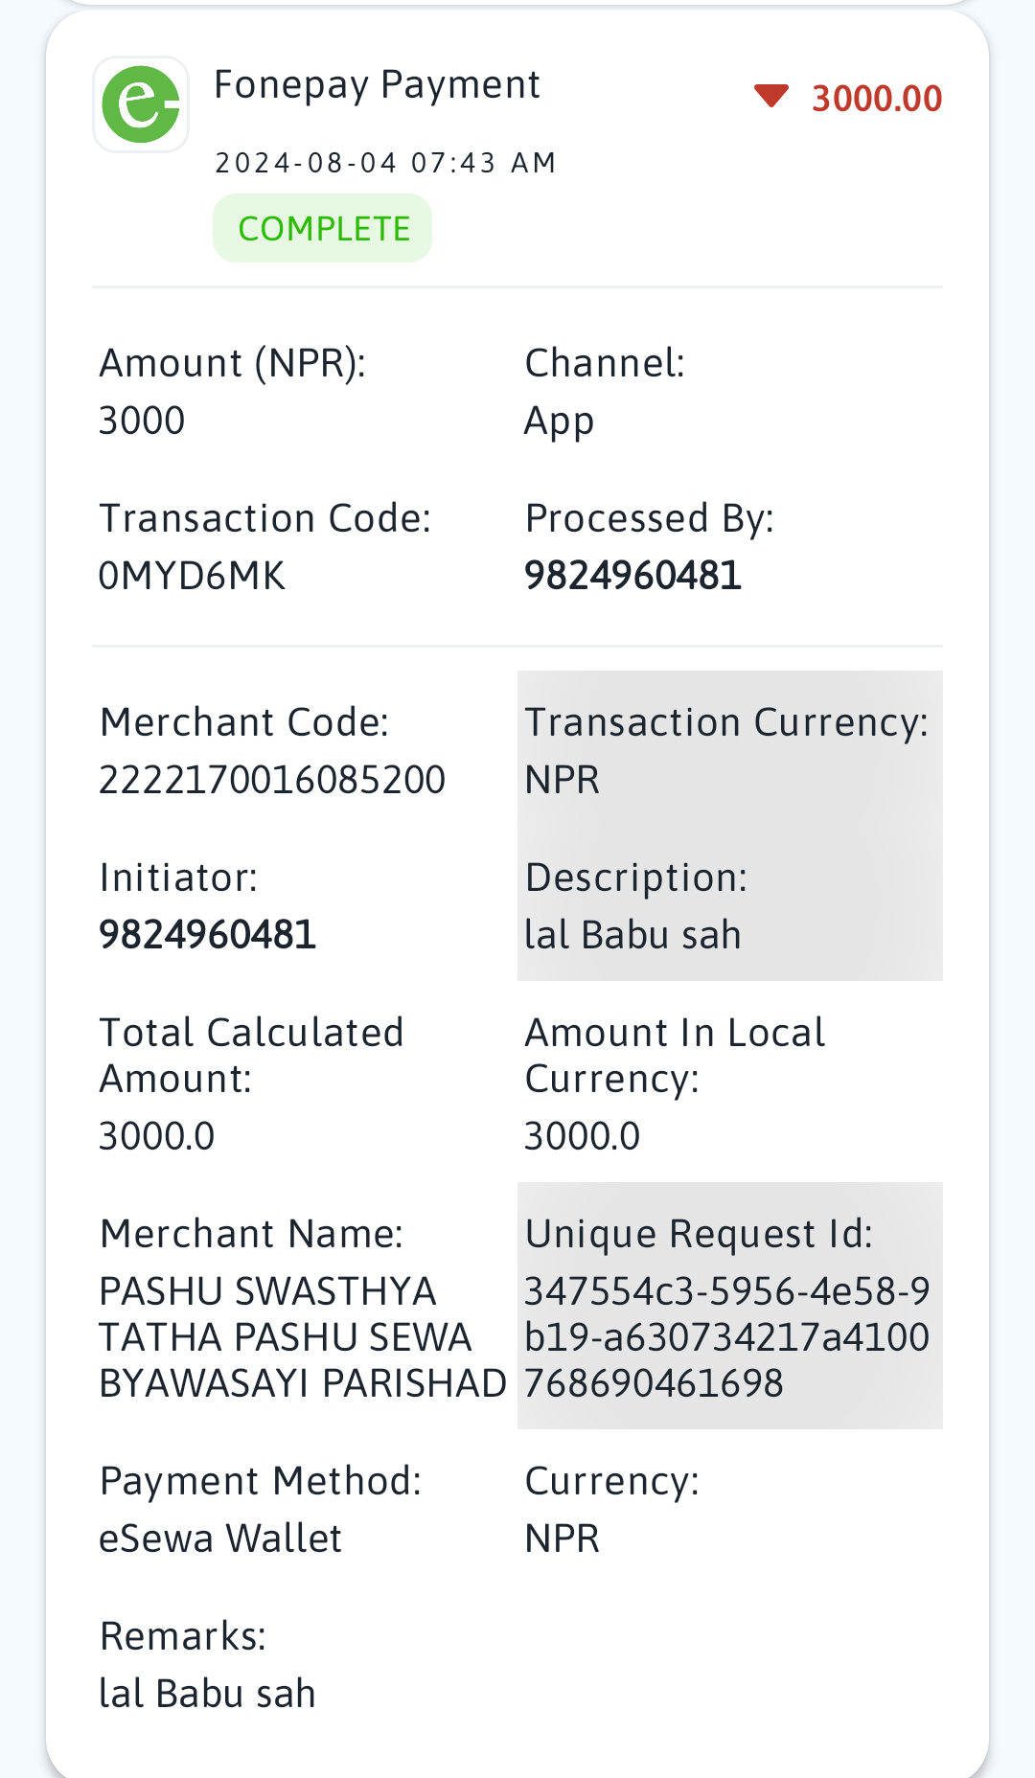Tap the highlighted Unique Request Id value

726,1337
